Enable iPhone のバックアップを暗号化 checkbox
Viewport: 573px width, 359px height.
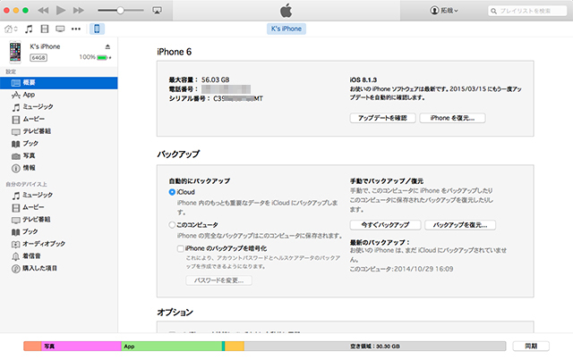[181, 248]
